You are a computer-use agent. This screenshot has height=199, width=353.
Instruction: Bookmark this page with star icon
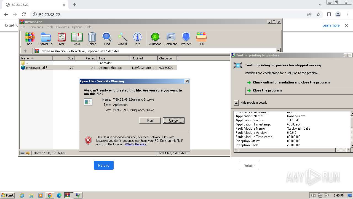[318, 14]
